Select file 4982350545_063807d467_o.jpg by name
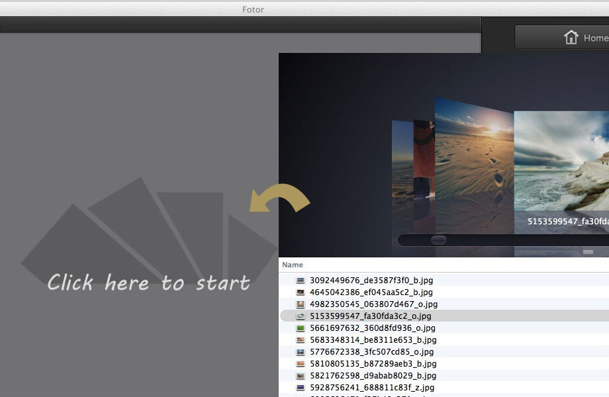Viewport: 609px width, 397px height. 373,304
